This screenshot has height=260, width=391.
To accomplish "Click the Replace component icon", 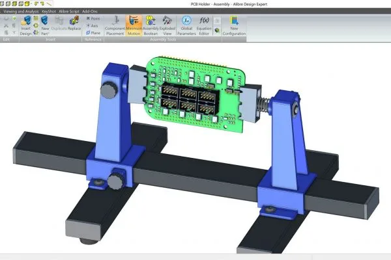I will pyautogui.click(x=74, y=20).
